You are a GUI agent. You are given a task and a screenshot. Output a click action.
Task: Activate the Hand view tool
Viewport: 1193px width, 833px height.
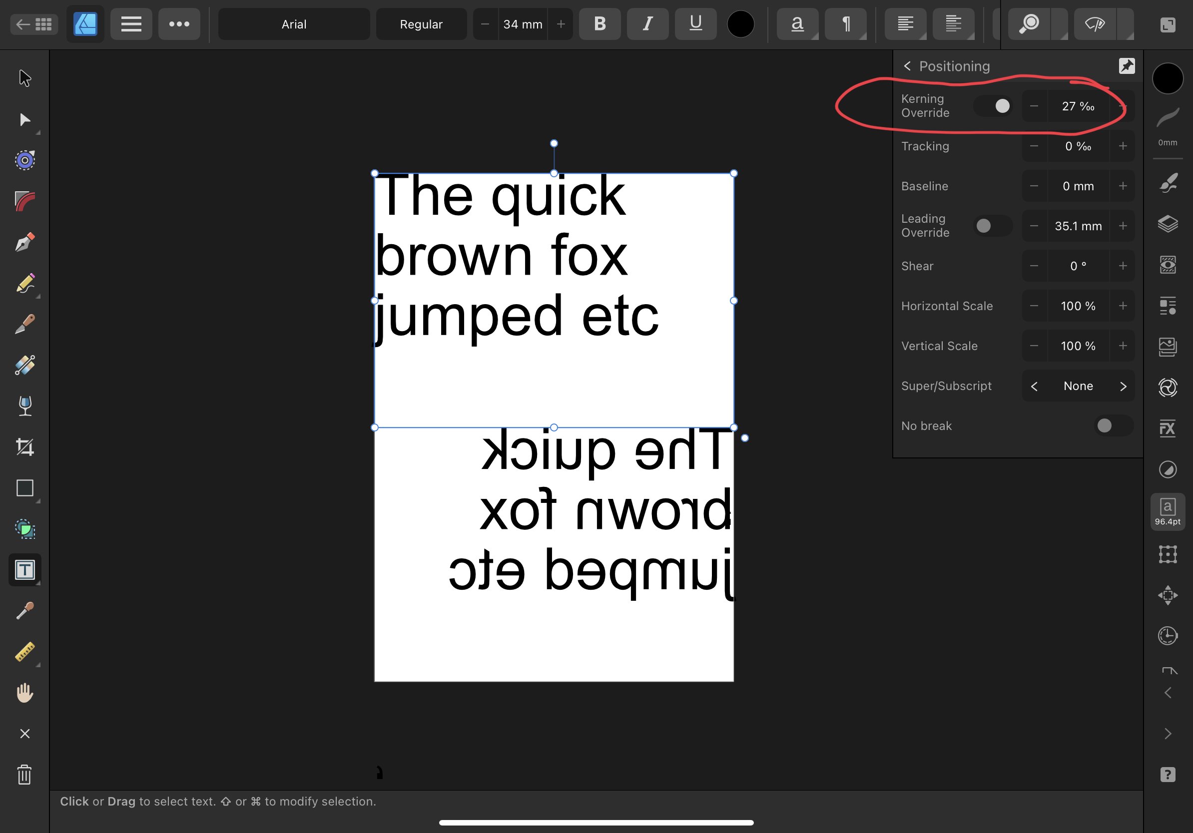[x=24, y=693]
